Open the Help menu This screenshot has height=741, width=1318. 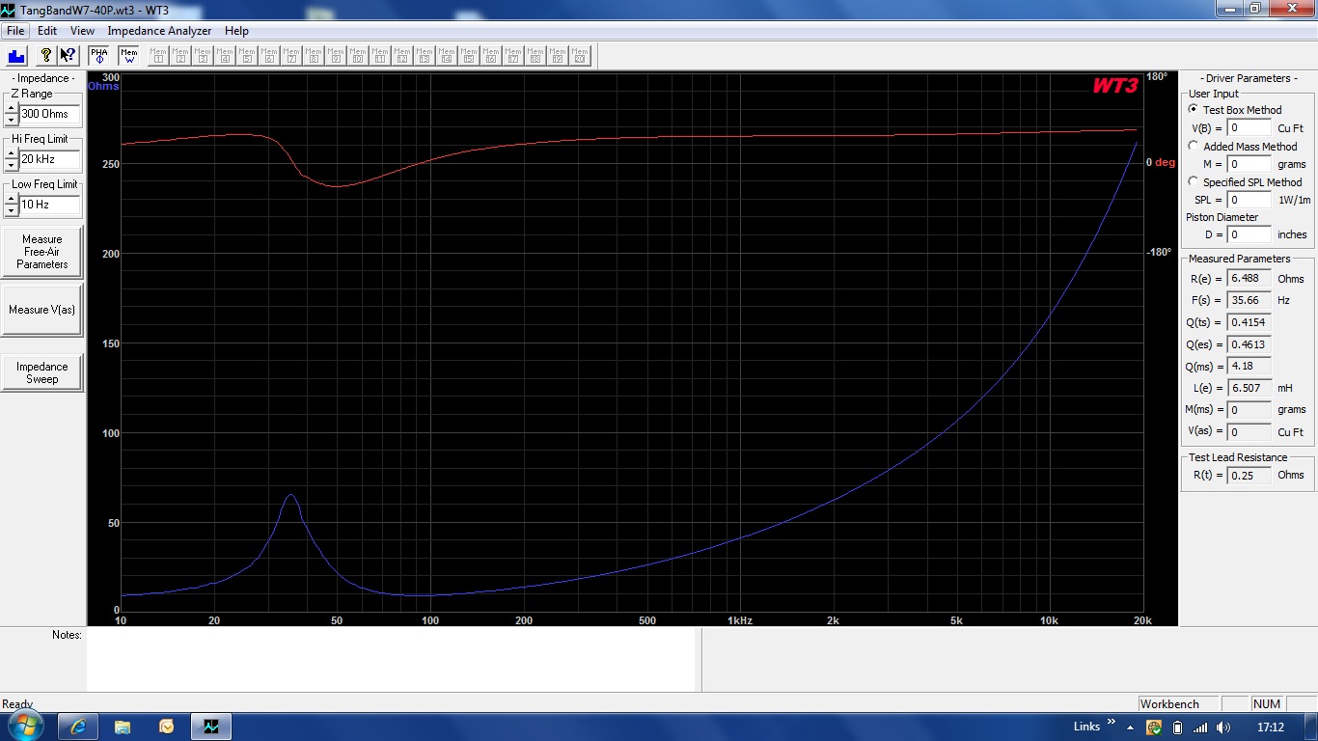coord(236,31)
